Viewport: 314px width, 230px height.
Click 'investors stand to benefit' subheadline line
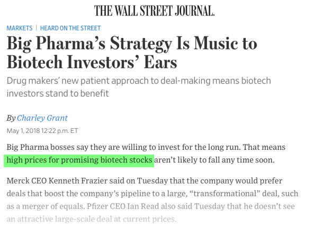click(58, 93)
